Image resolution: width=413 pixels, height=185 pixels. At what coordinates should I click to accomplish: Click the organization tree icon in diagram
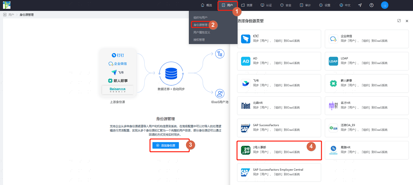pos(220,54)
